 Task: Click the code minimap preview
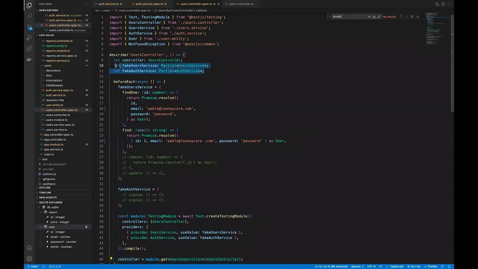pyautogui.click(x=437, y=30)
